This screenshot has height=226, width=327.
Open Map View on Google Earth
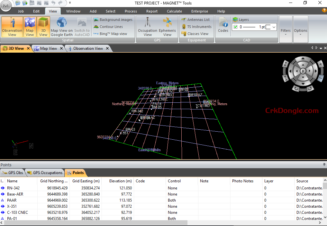point(61,26)
